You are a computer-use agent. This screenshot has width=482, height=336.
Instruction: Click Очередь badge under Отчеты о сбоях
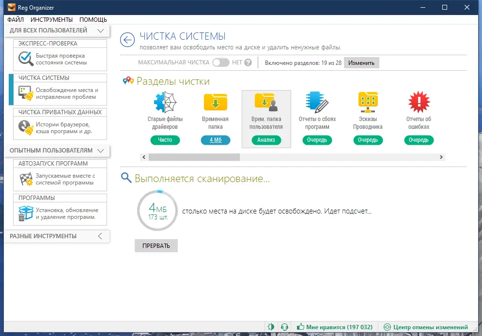(x=317, y=140)
